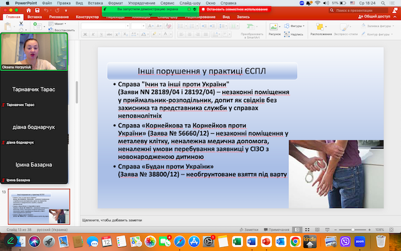Viewport: 401px width, 251px height.
Task: Open the line spacing dropdown
Action: coord(223,26)
